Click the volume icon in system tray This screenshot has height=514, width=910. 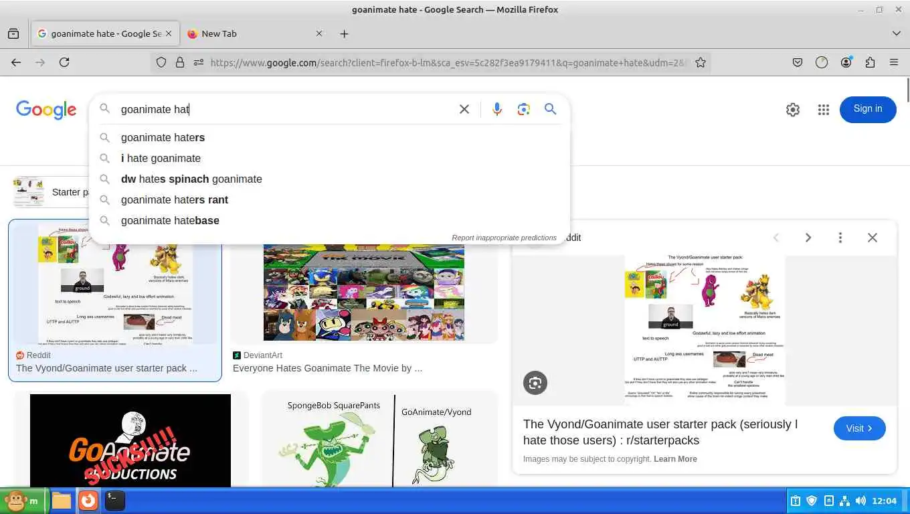(x=860, y=501)
